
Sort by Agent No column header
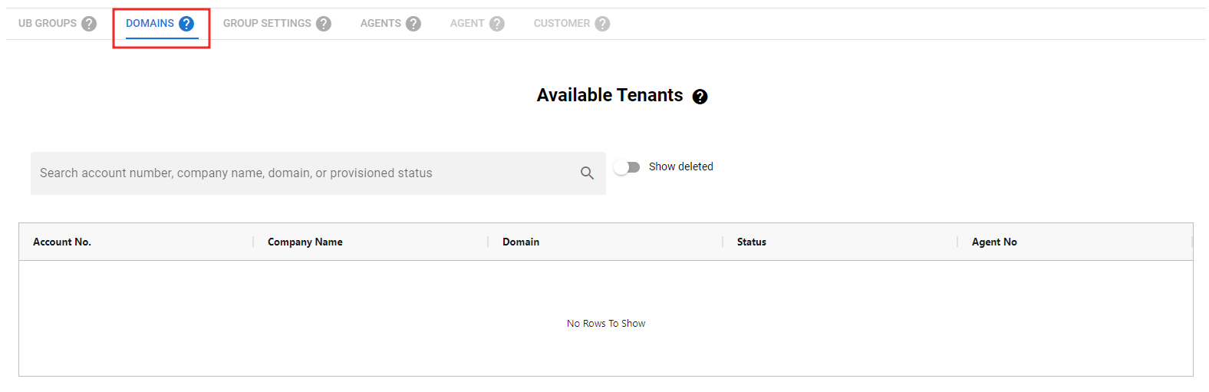pyautogui.click(x=994, y=242)
